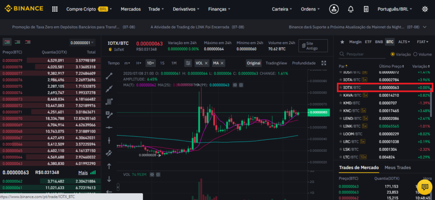Open the apps grid menu icon

(x=55, y=9)
